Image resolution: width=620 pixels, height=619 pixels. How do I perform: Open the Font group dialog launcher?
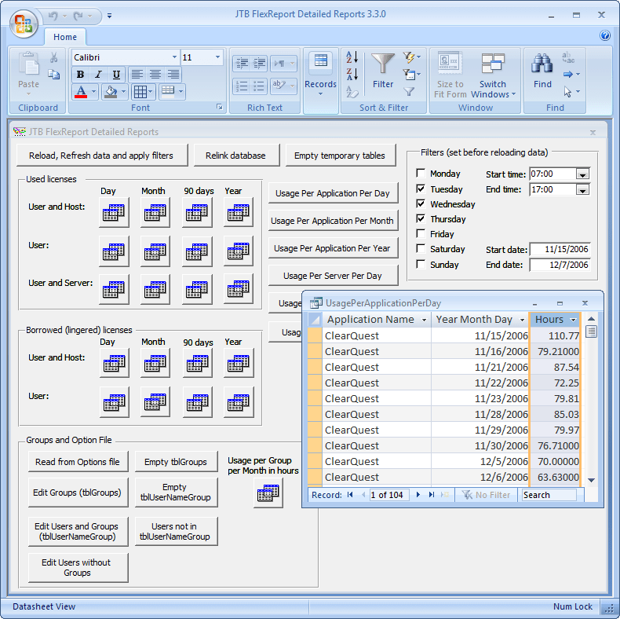coord(220,108)
